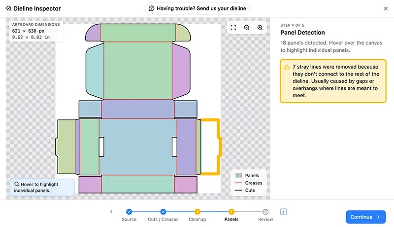Select the bottom green tuck panel
Screen dimensions: 394x227
coord(138,184)
